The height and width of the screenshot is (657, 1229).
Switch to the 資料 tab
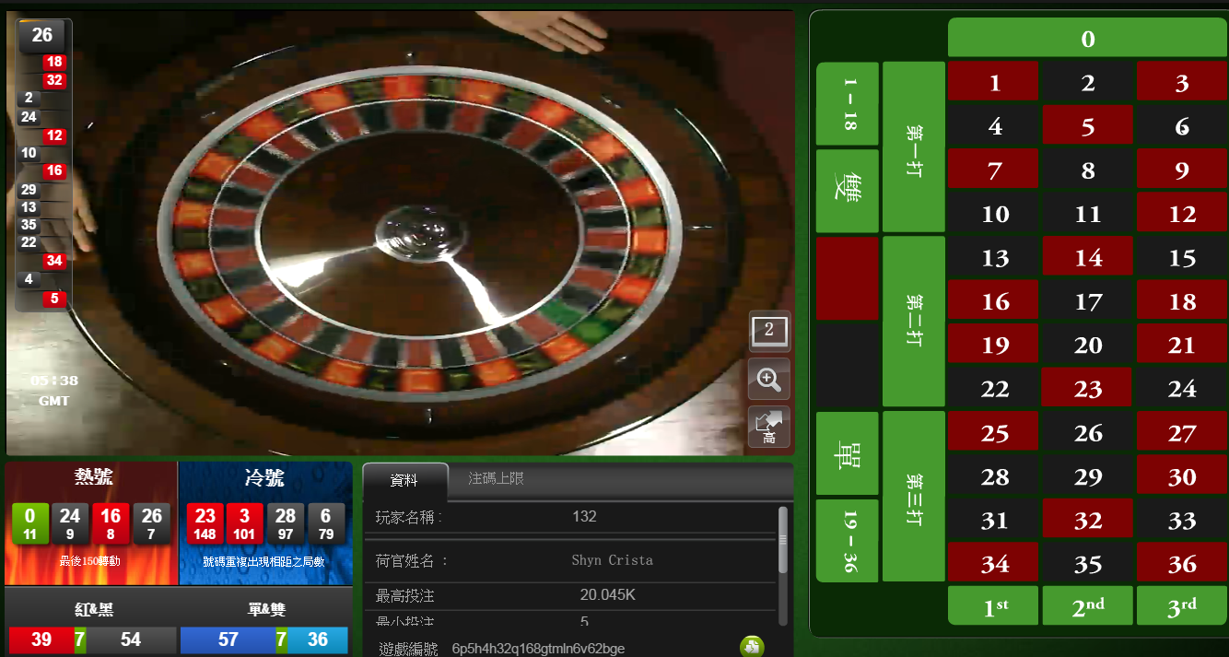[x=404, y=480]
